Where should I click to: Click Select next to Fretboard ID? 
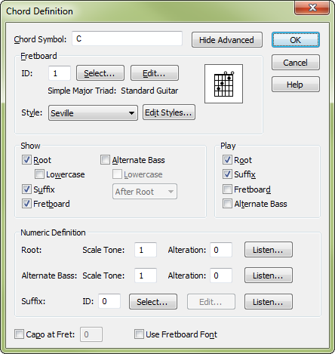click(x=100, y=73)
